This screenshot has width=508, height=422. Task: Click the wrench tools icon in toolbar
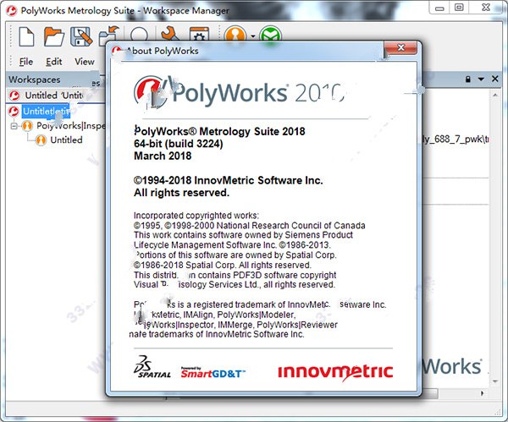click(x=170, y=34)
